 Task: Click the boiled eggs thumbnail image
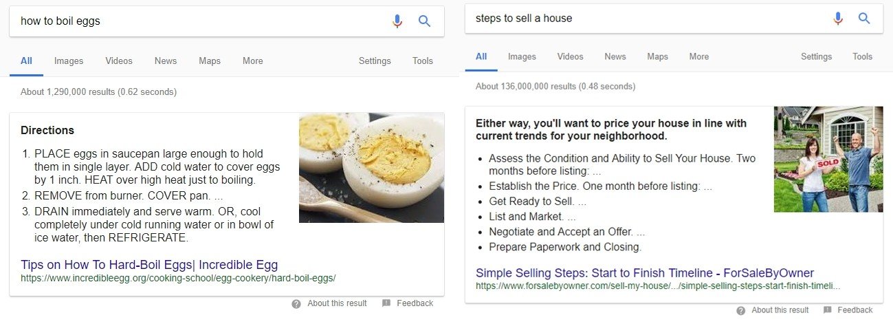pyautogui.click(x=371, y=167)
